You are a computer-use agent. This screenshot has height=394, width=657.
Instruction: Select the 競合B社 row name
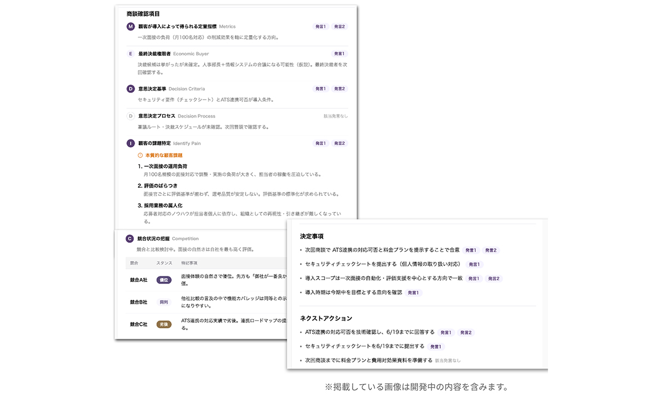pyautogui.click(x=139, y=302)
